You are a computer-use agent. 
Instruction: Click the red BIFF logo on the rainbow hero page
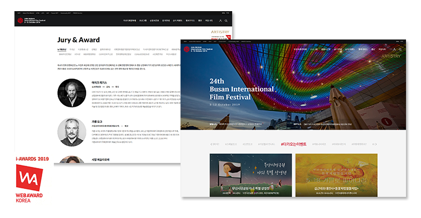point(187,49)
